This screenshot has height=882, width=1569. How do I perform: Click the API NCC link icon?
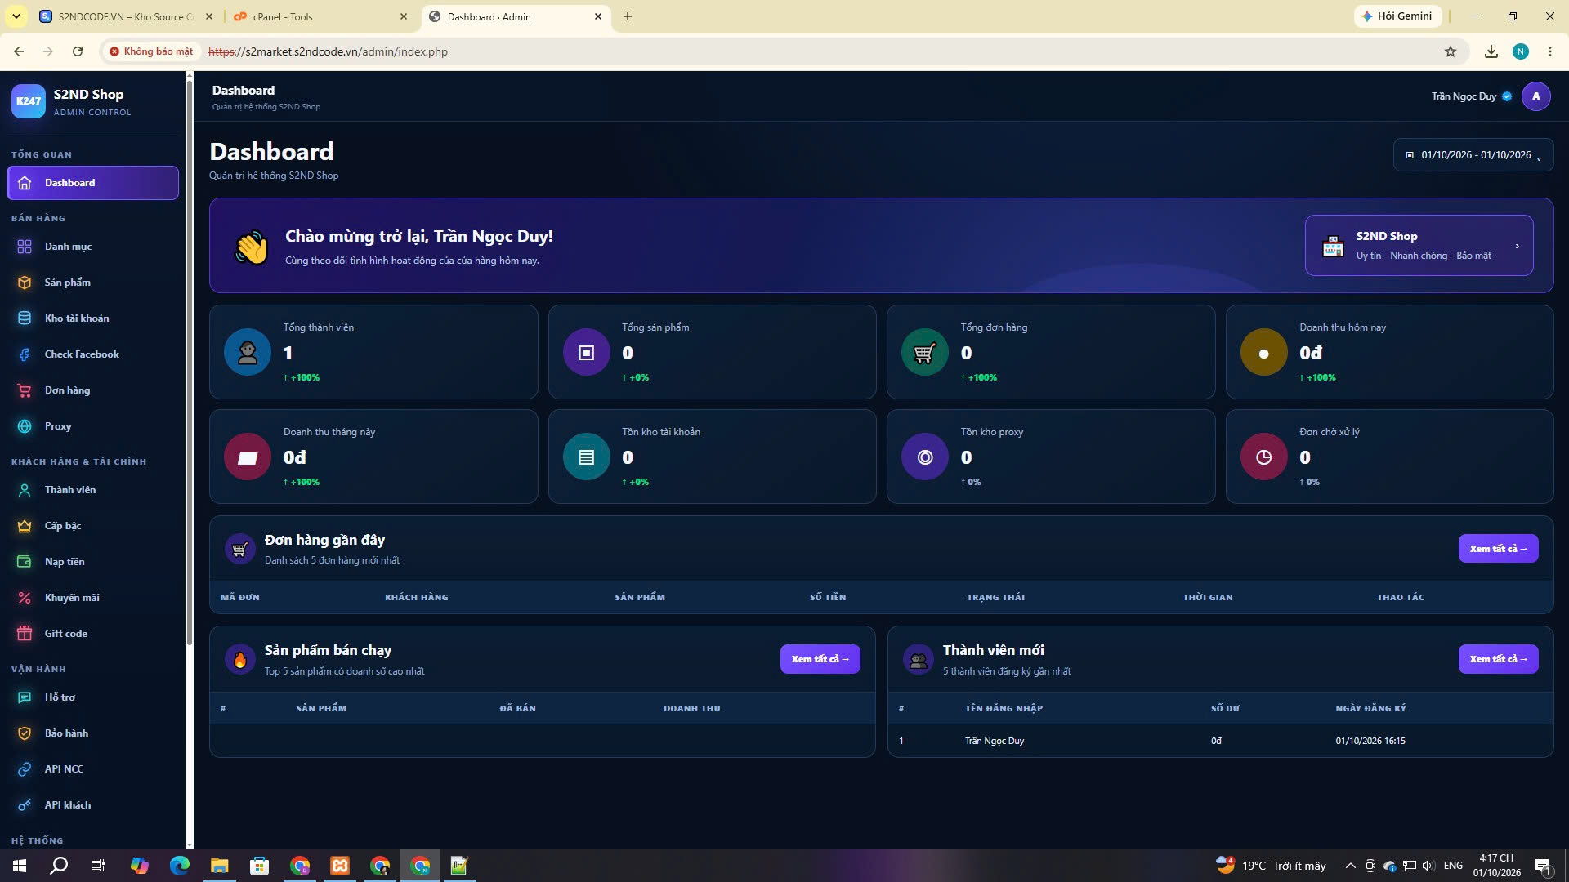tap(25, 769)
